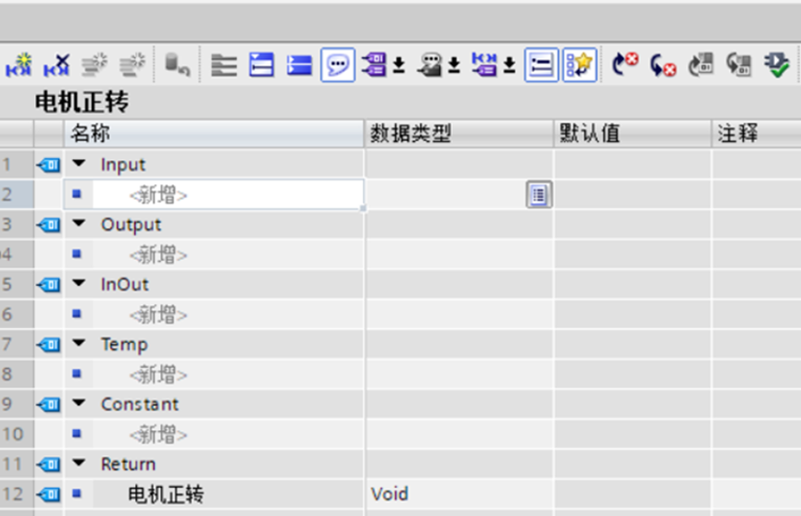Select the Constant row label
The height and width of the screenshot is (516, 801).
pos(140,404)
